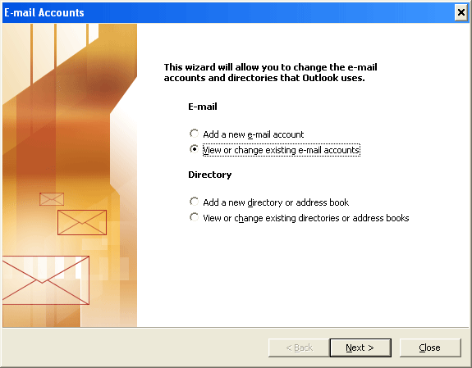Screen dimensions: 472x368
Task: Click the 'E-mail Accounts' title bar
Action: [x=229, y=12]
